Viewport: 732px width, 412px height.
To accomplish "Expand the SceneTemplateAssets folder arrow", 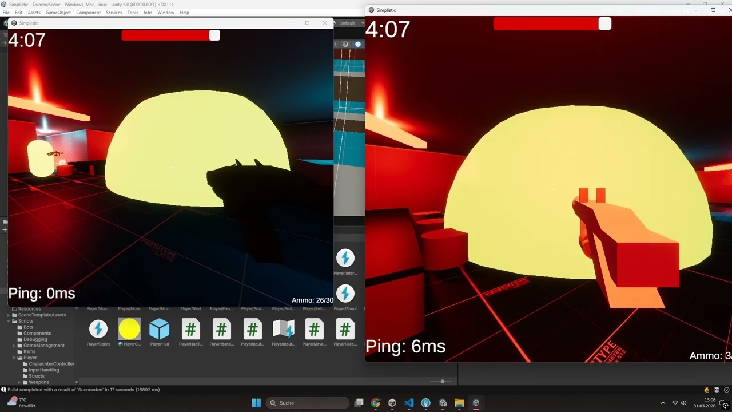I will click(x=9, y=315).
